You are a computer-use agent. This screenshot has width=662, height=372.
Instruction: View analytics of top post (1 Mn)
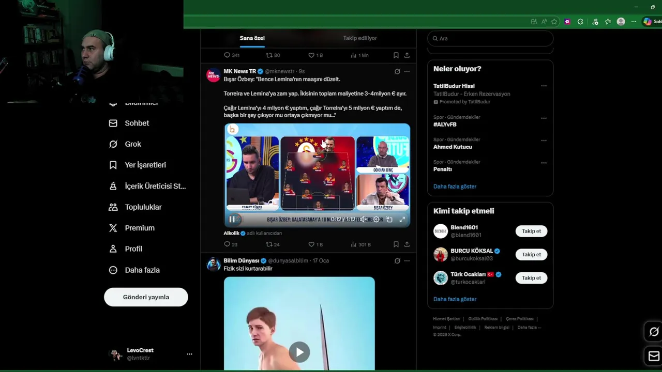(359, 55)
